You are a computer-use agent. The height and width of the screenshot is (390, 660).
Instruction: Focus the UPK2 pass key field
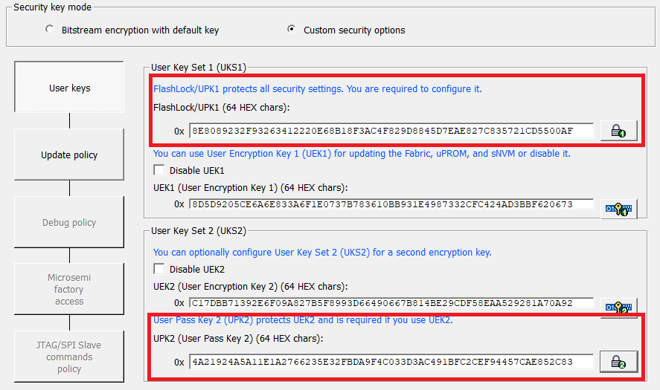391,363
